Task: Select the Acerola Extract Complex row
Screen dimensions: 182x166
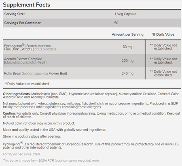Action: click(x=92, y=61)
